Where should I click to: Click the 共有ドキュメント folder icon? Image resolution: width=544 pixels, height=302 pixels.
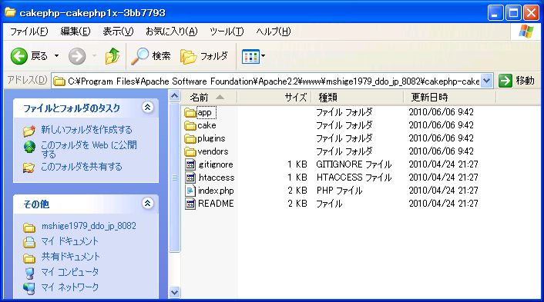click(x=29, y=258)
